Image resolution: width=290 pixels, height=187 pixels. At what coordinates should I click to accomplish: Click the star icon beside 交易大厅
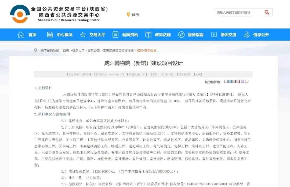83,35
